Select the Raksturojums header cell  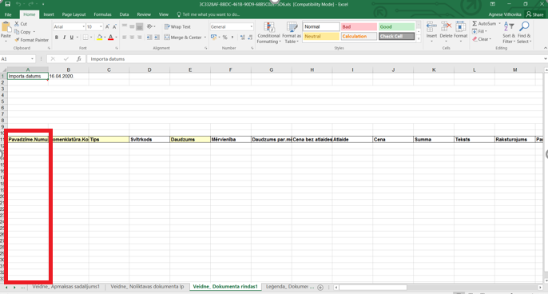coord(514,140)
